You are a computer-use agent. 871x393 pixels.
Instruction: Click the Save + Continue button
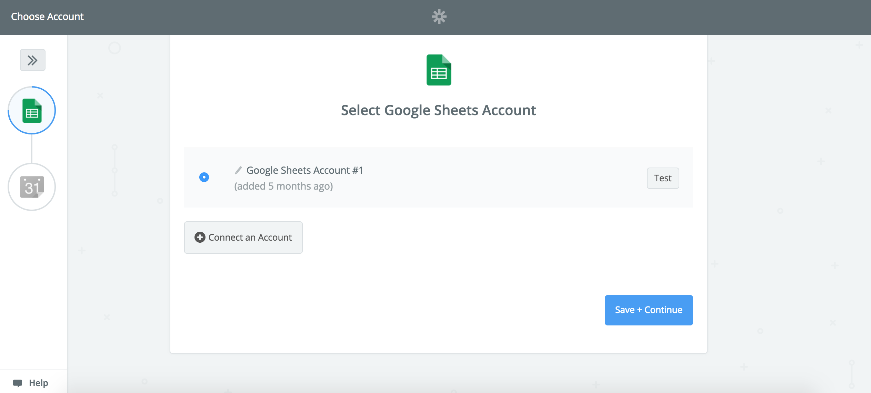pos(649,310)
